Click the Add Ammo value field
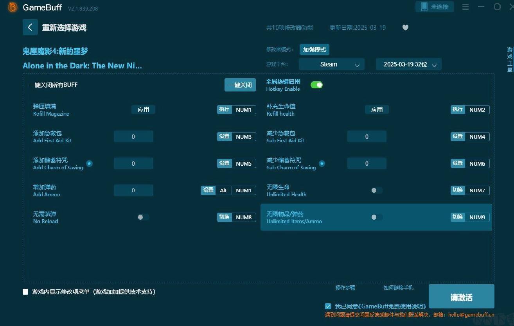The image size is (514, 326). pyautogui.click(x=133, y=190)
